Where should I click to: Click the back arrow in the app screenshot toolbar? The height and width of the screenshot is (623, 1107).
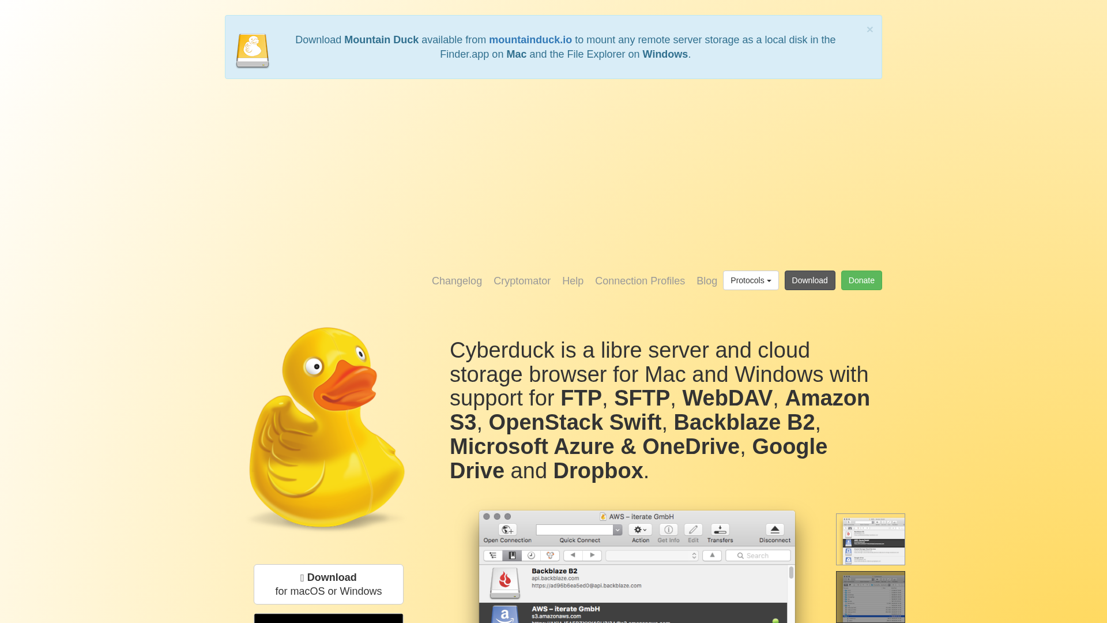pos(573,556)
